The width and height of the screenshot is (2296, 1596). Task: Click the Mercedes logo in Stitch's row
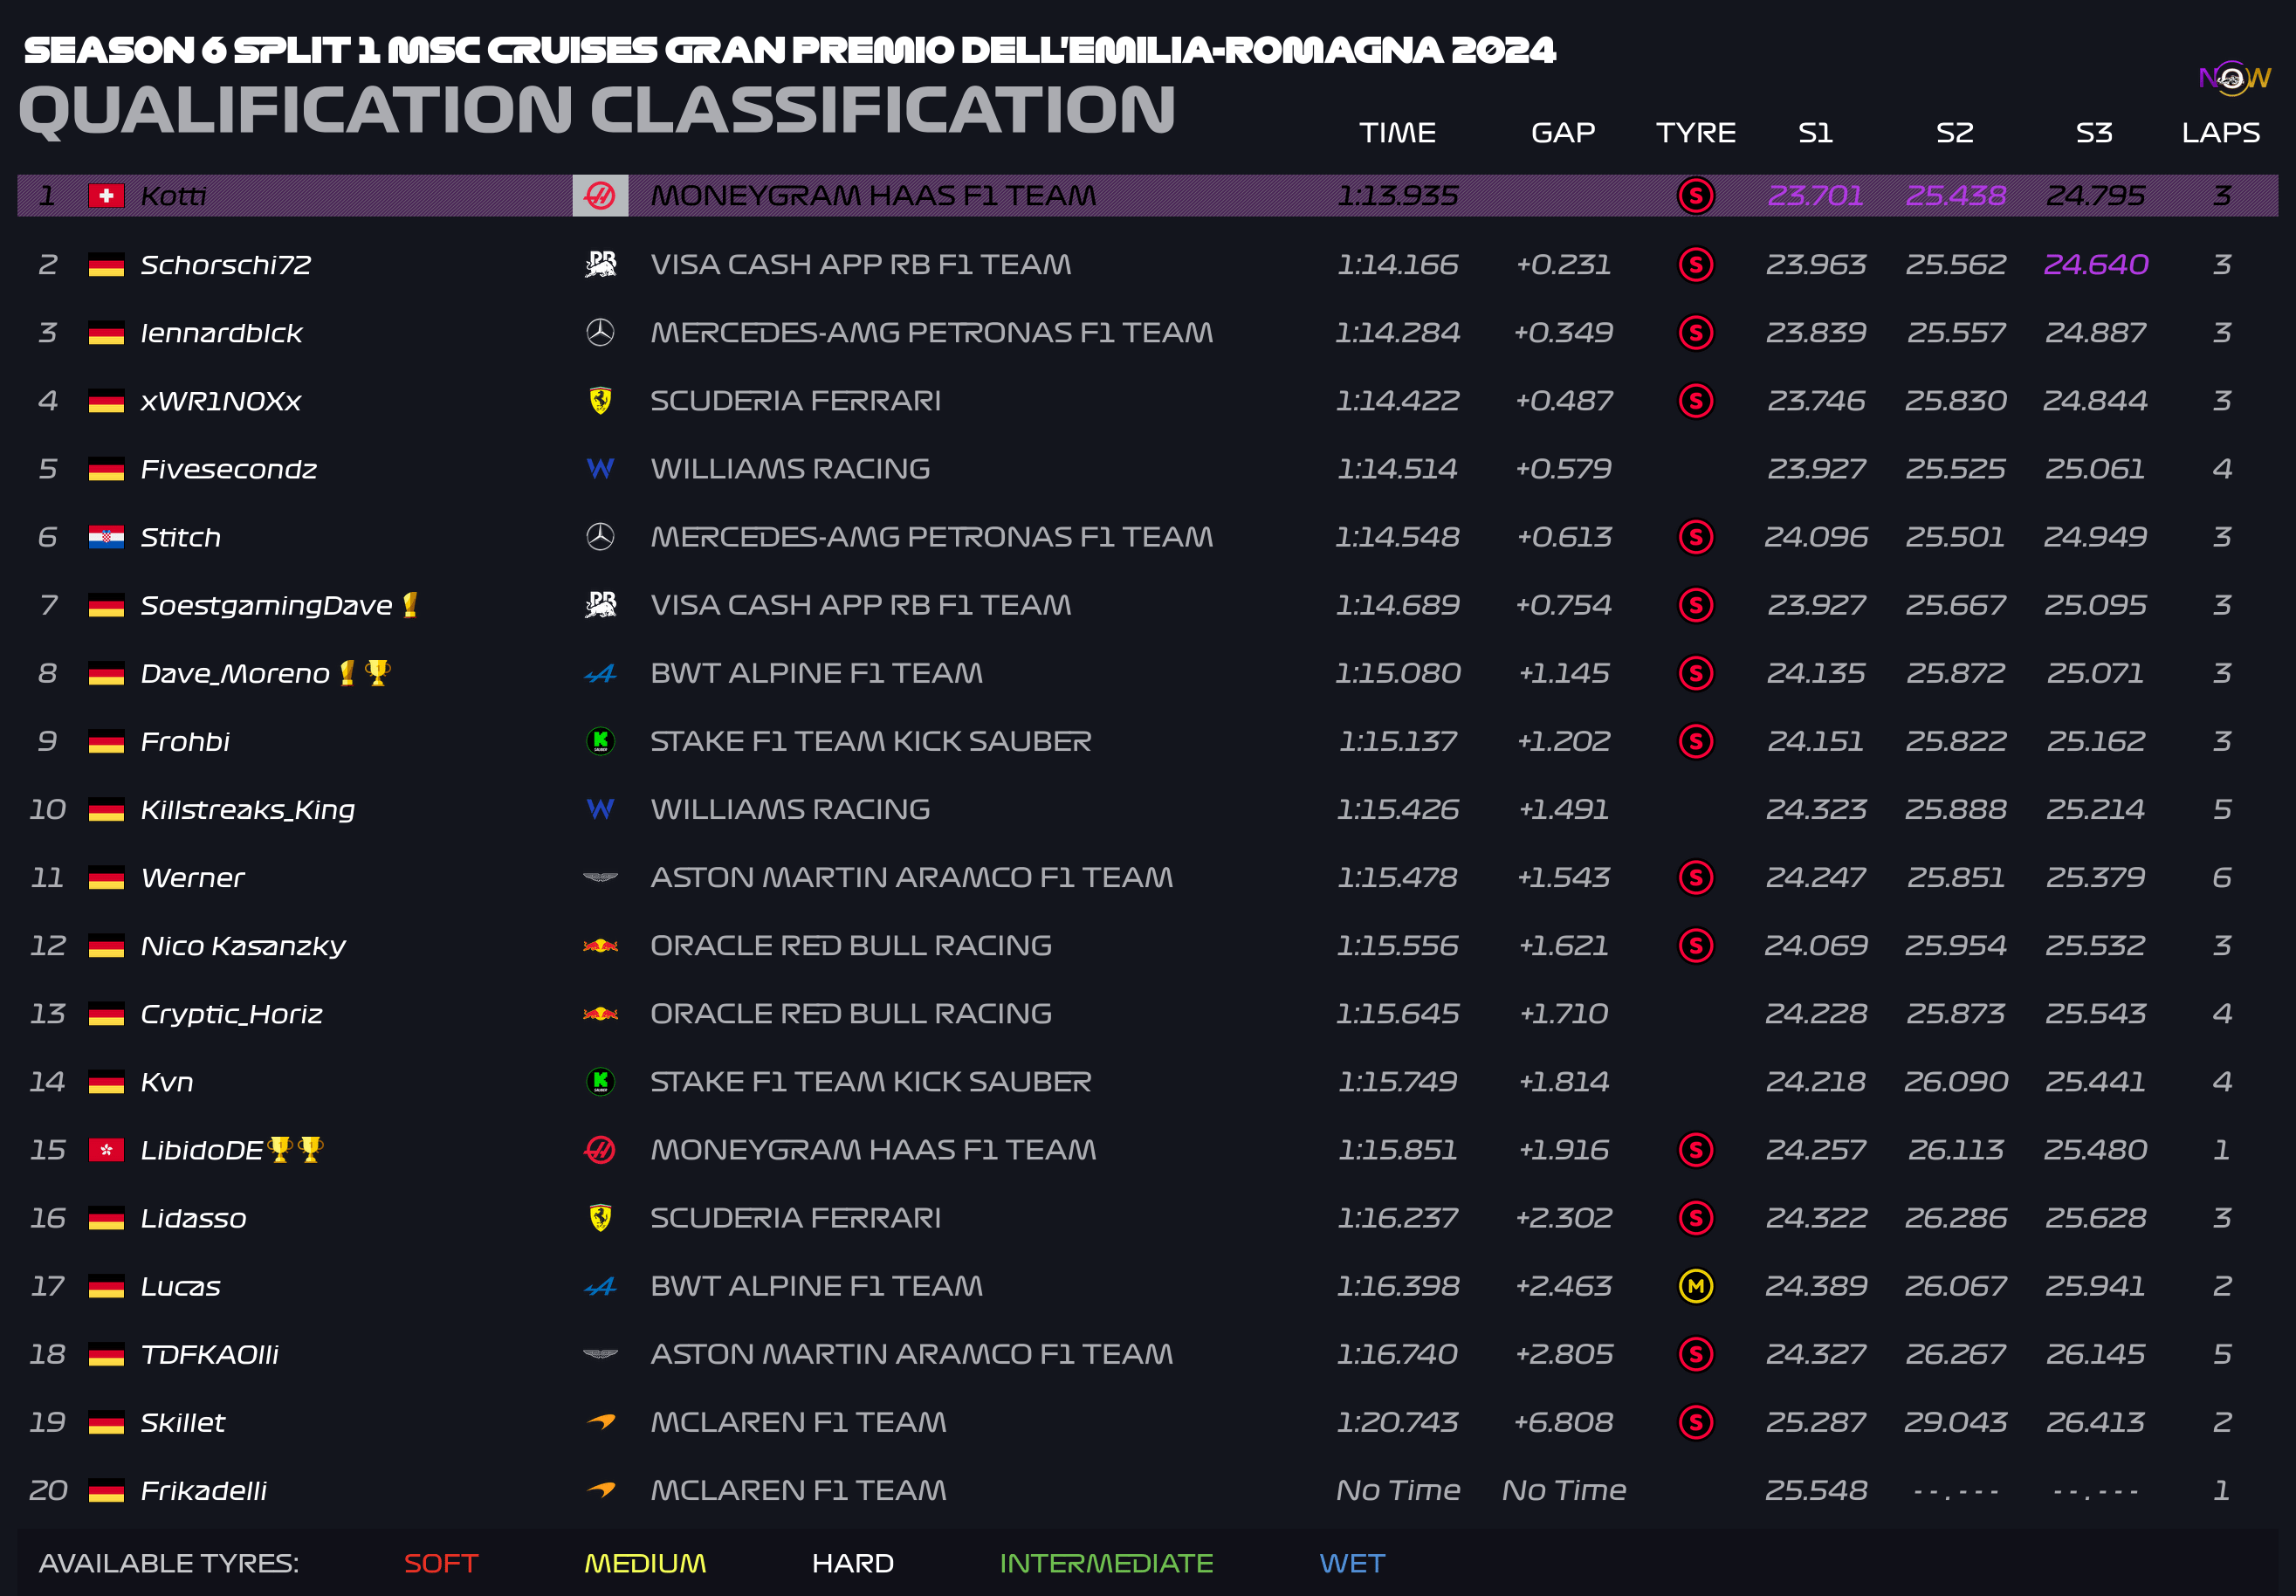[x=600, y=537]
